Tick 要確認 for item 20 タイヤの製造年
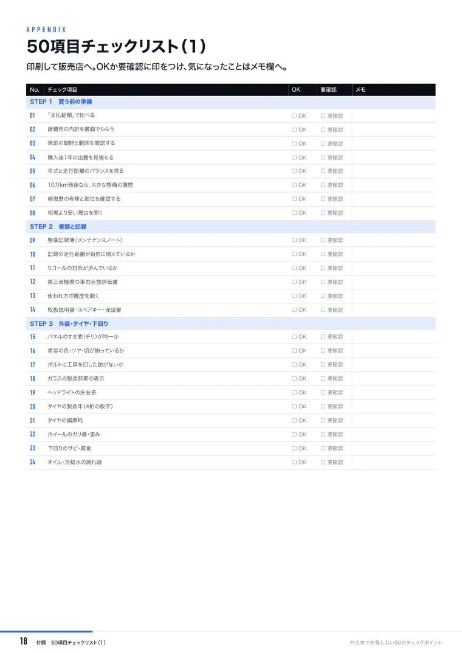This screenshot has height=653, width=462. (x=323, y=407)
